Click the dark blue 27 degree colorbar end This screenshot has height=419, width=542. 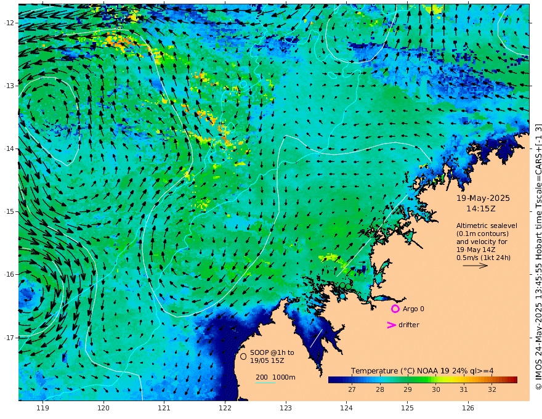(331, 380)
